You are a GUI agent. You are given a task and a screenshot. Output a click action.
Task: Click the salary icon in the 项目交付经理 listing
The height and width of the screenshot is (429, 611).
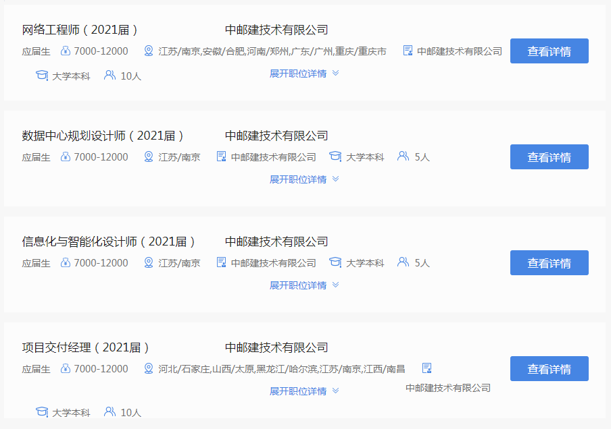pos(66,369)
